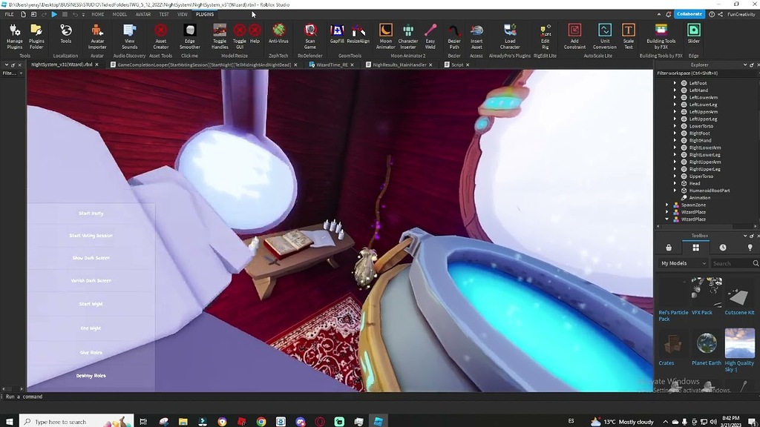Image resolution: width=760 pixels, height=427 pixels.
Task: Switch to the MODEL ribbon tab
Action: pyautogui.click(x=119, y=14)
